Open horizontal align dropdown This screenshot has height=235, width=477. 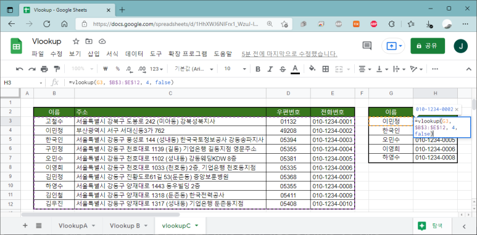pos(365,69)
